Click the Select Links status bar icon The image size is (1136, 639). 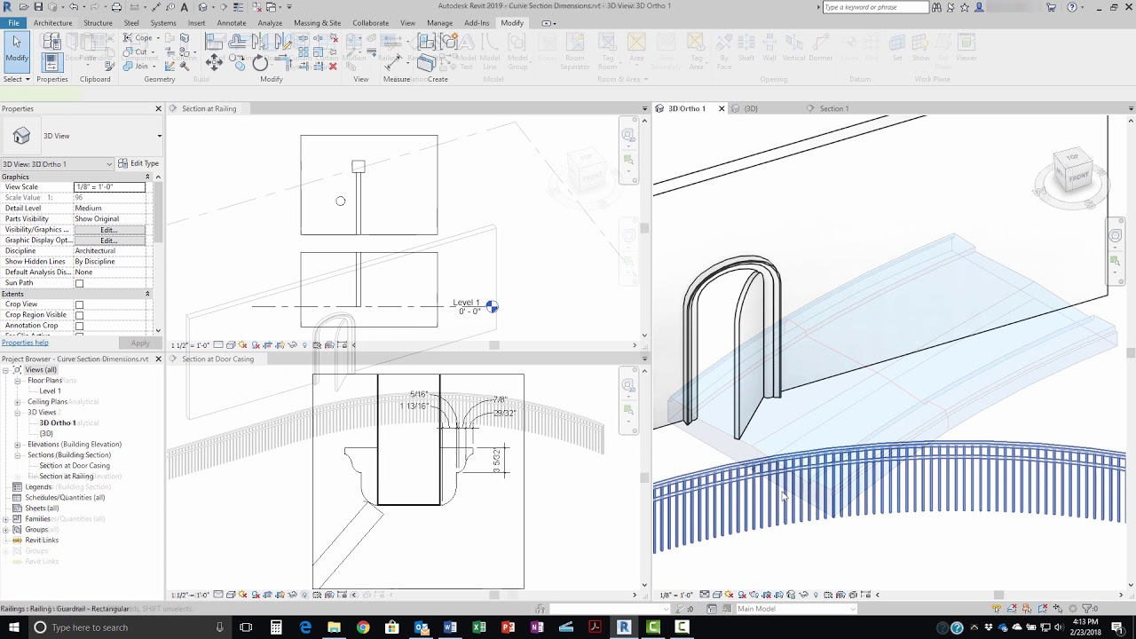[998, 609]
